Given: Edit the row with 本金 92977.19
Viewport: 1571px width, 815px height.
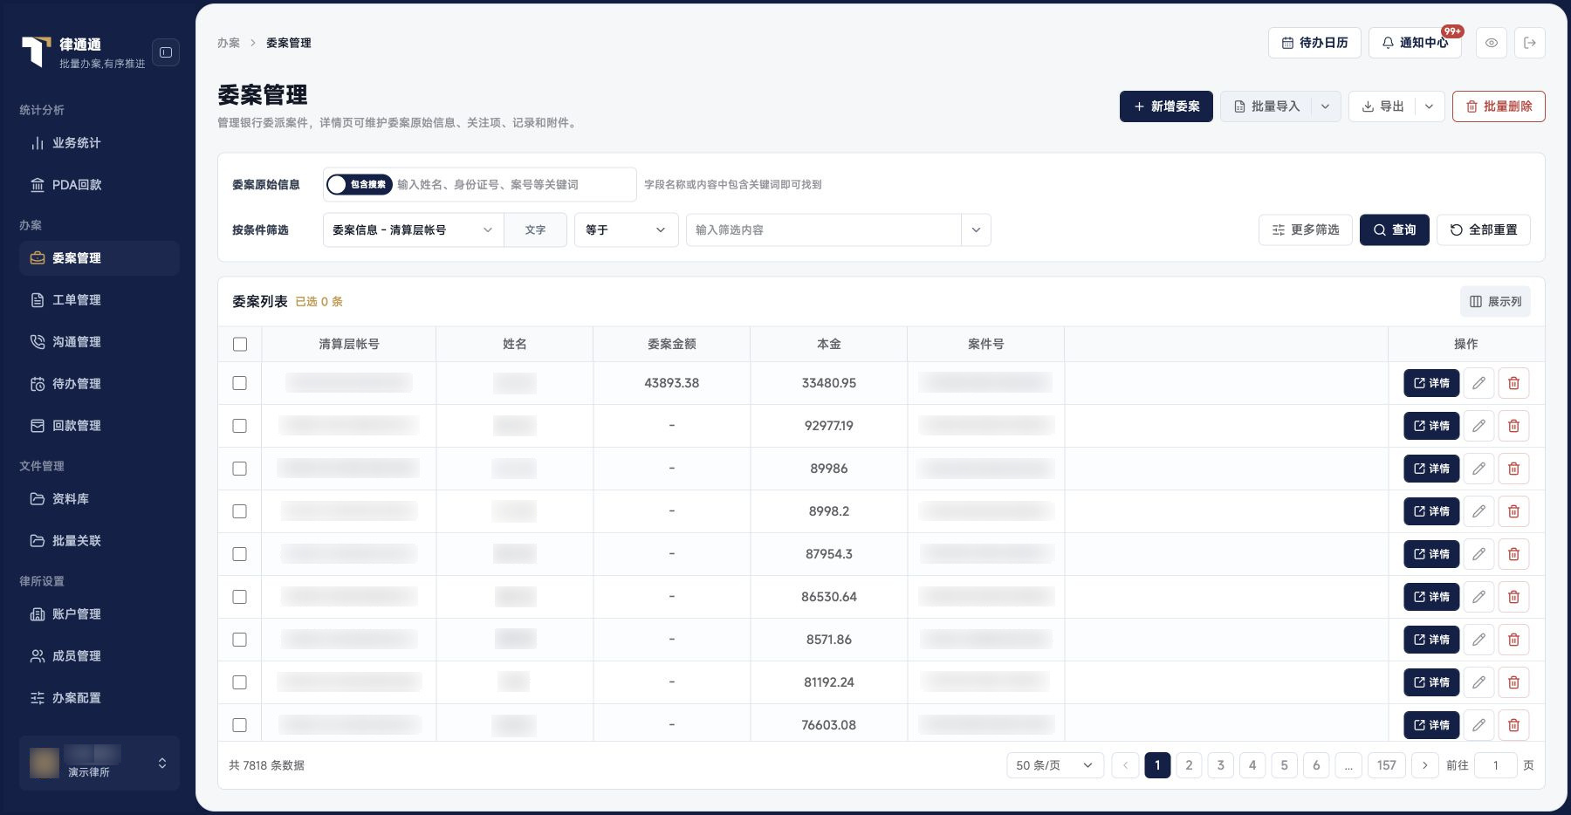Looking at the screenshot, I should click(x=1478, y=426).
